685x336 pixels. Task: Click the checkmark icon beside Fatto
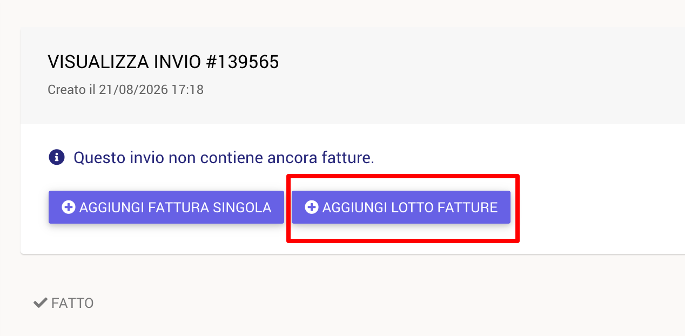(41, 303)
